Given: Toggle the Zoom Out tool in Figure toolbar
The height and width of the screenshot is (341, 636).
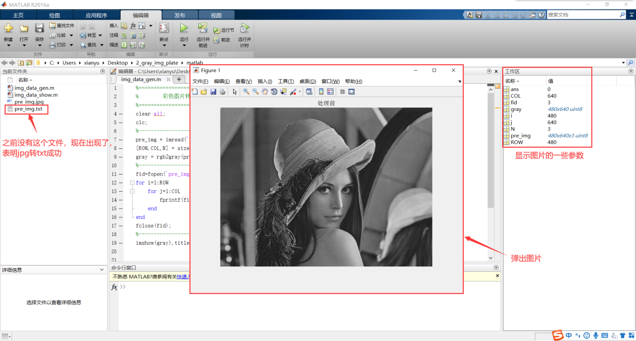Looking at the screenshot, I should pos(255,92).
